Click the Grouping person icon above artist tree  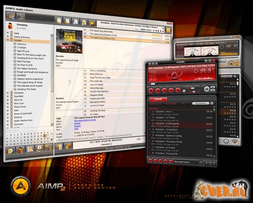pyautogui.click(x=11, y=26)
